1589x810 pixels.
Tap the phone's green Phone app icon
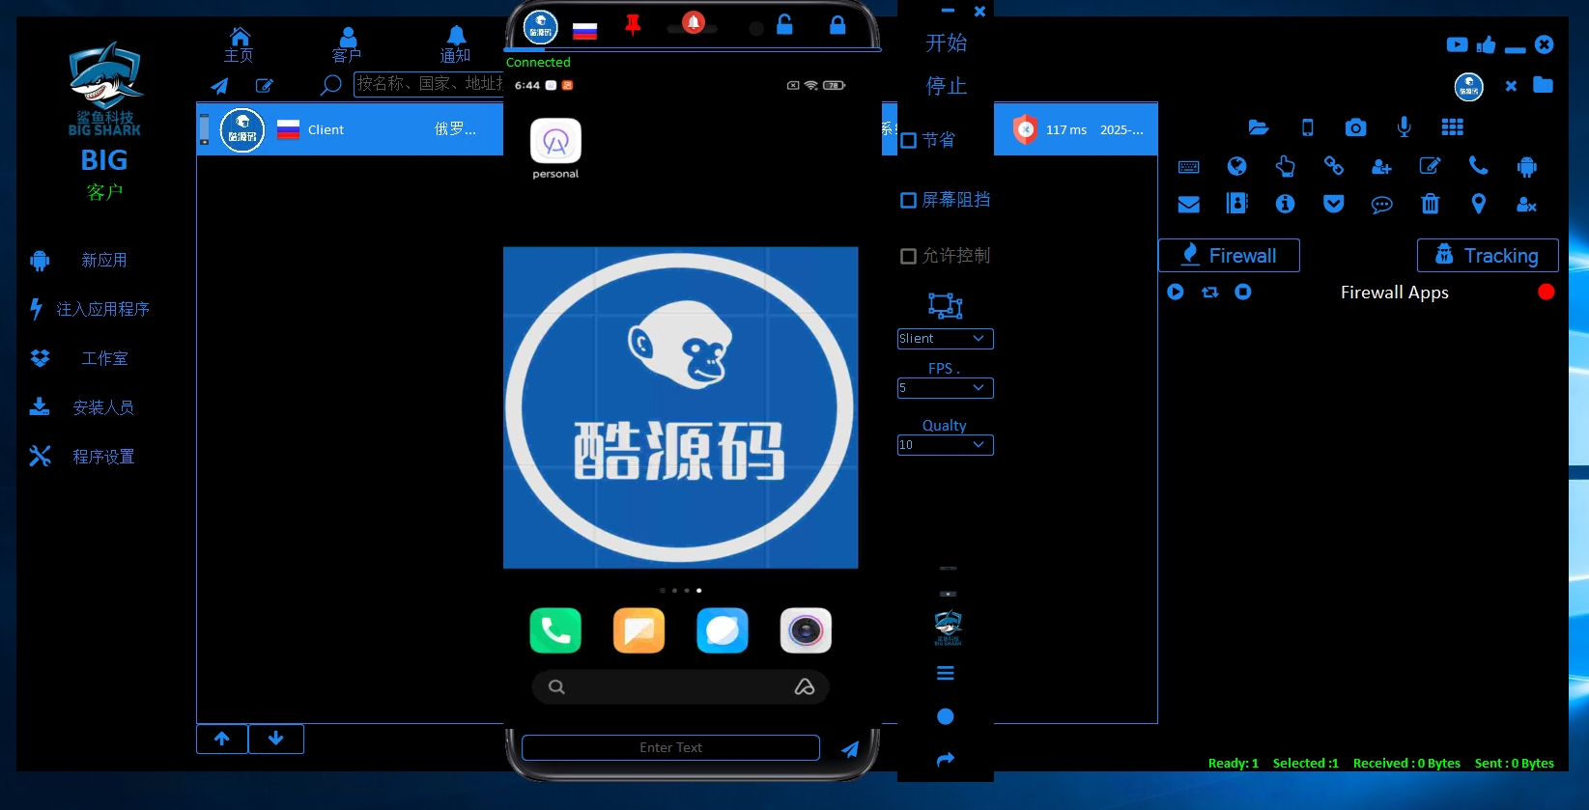click(x=555, y=630)
